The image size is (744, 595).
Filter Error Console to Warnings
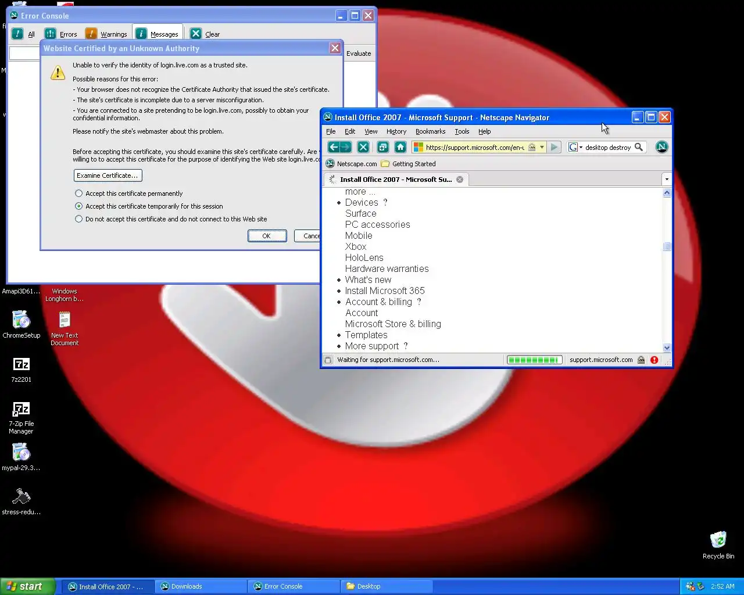[106, 34]
